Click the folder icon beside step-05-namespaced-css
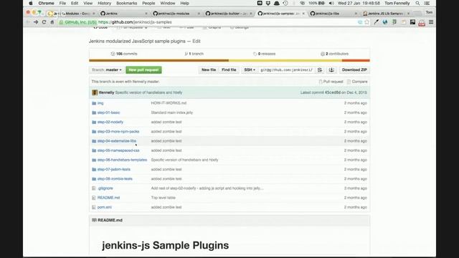This screenshot has height=258, width=459. click(x=94, y=150)
